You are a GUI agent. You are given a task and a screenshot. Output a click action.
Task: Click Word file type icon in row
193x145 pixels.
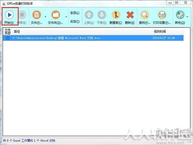click(8, 38)
